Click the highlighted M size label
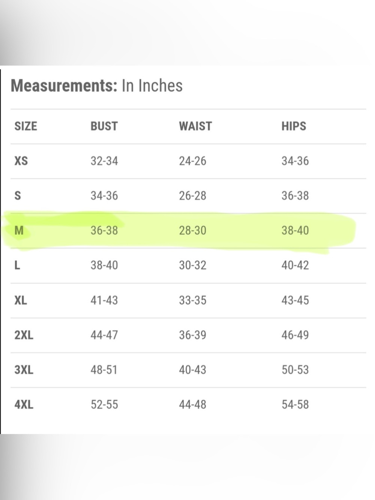The image size is (375, 500). [x=19, y=230]
